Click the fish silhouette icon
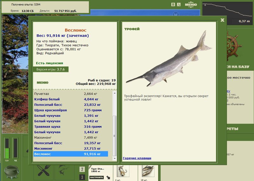Screen dimensions: 254x181 coord(64,171)
